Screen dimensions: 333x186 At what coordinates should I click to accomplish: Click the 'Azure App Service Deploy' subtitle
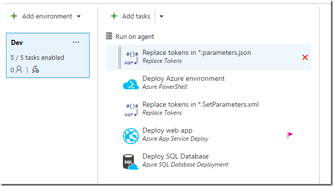click(175, 139)
